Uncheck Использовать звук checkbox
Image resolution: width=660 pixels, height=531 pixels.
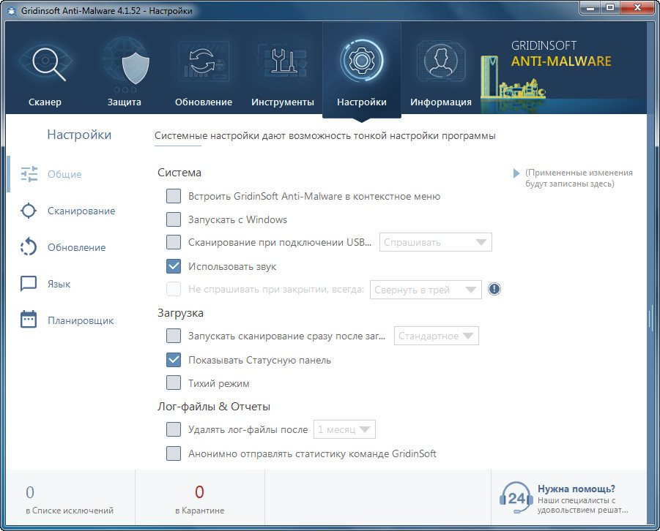pos(174,266)
